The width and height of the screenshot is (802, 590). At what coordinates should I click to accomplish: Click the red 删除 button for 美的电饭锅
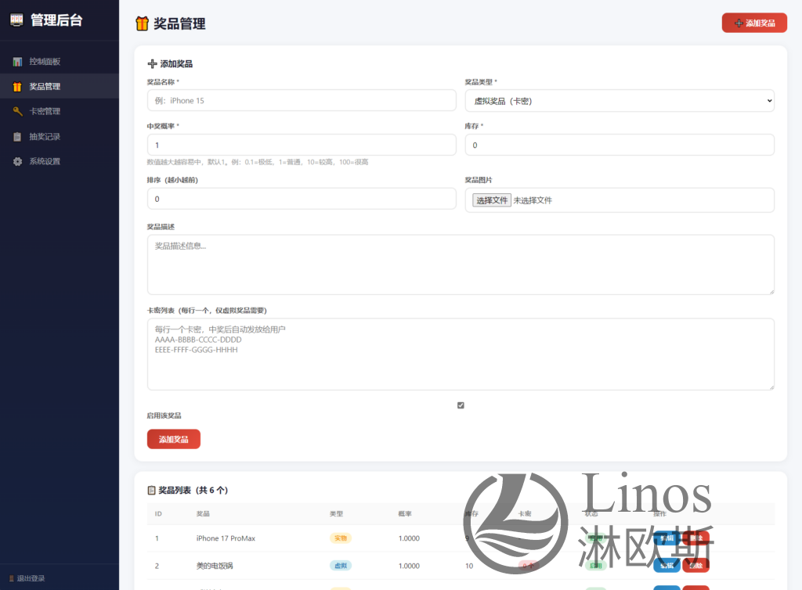(x=696, y=566)
